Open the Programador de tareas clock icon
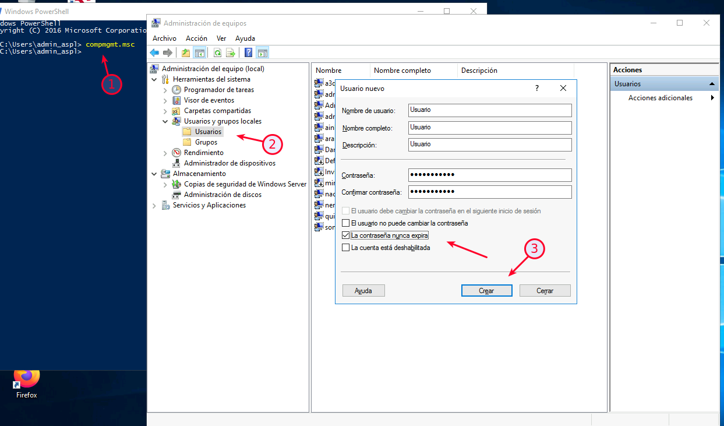 tap(176, 90)
